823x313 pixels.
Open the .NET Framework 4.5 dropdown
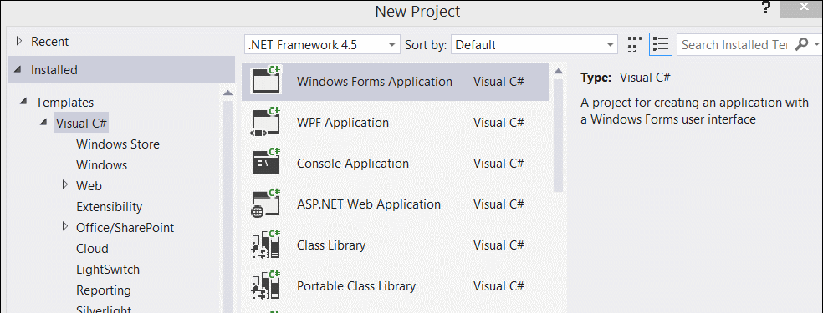coord(322,45)
